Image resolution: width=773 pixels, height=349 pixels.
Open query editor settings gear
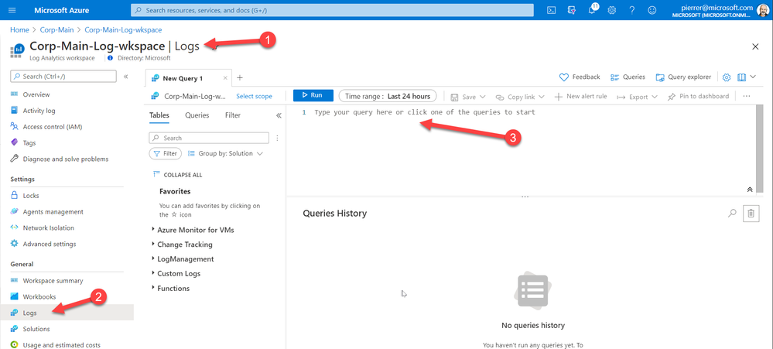pos(726,77)
